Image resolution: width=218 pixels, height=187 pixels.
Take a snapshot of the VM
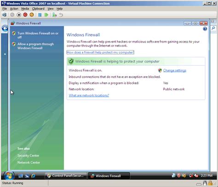[x=54, y=15]
